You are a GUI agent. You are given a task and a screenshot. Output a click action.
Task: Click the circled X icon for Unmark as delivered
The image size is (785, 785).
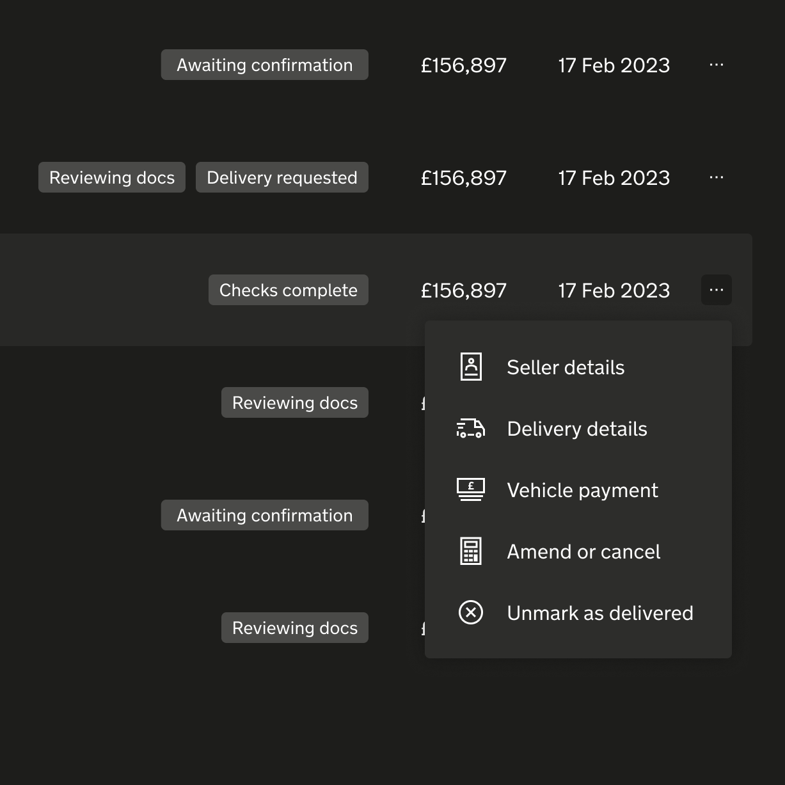(471, 612)
